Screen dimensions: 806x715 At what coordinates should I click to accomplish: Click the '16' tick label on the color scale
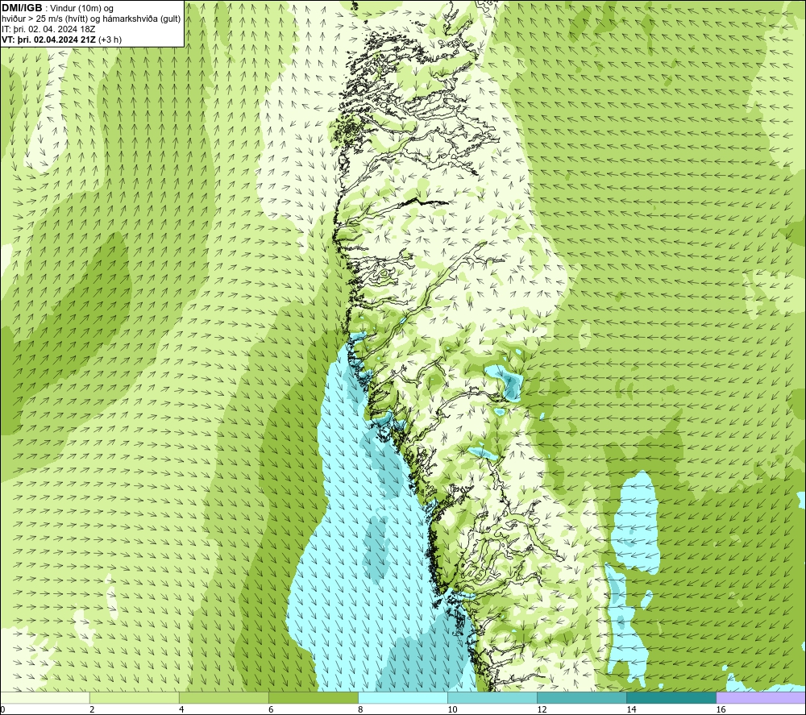(721, 709)
